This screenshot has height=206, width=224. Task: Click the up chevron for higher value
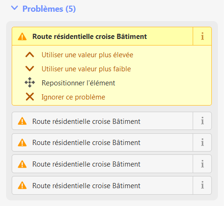coord(29,55)
